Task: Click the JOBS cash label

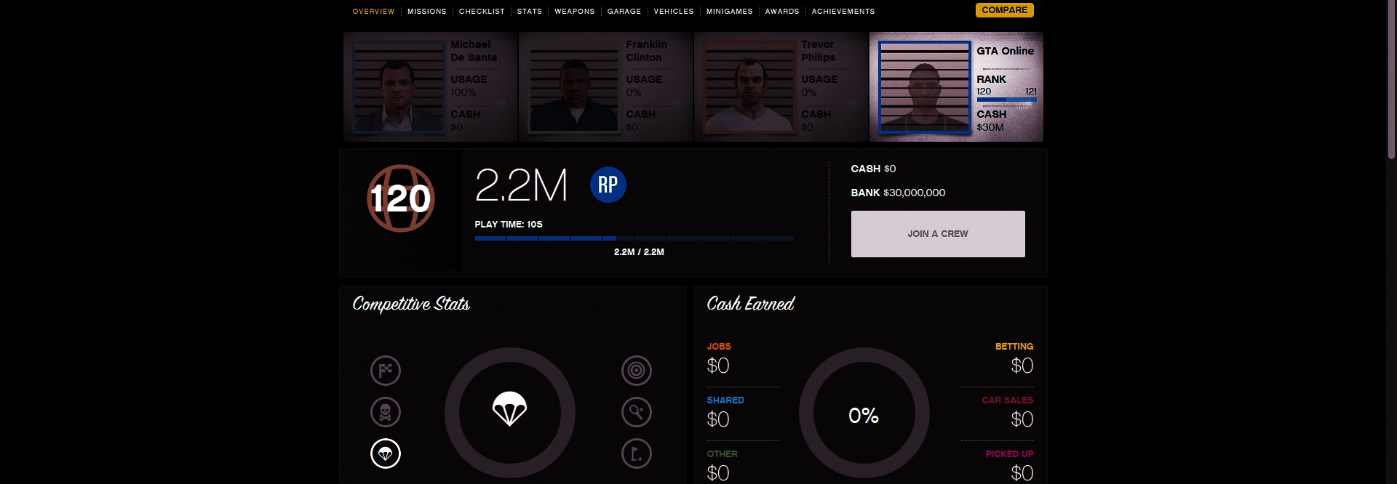Action: point(719,347)
